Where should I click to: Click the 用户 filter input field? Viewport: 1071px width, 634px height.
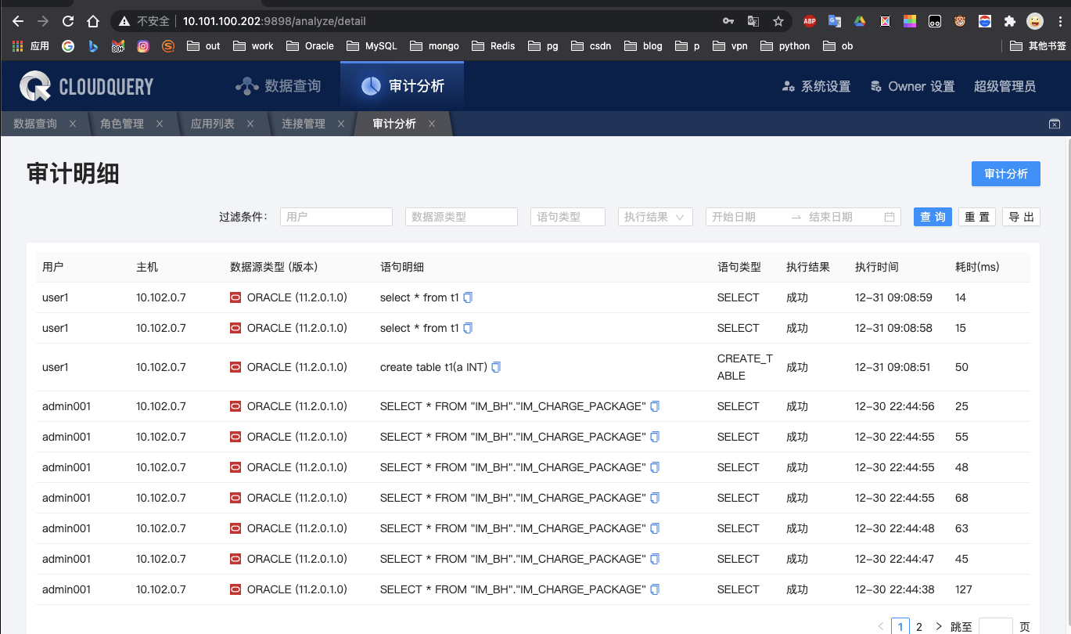coord(336,217)
